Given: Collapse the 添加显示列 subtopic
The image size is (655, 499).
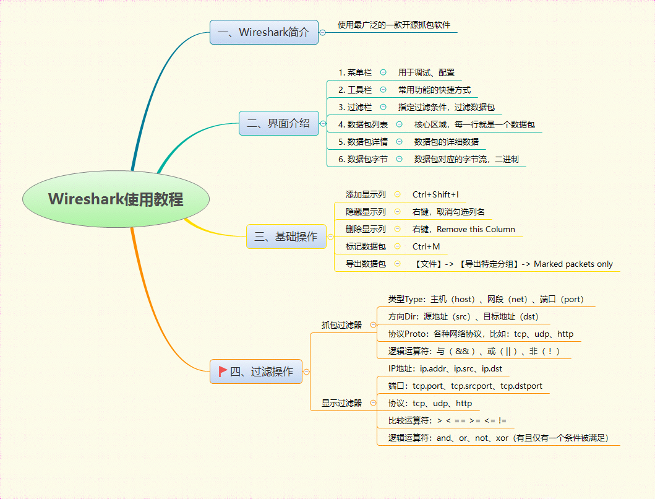Looking at the screenshot, I should click(x=398, y=194).
